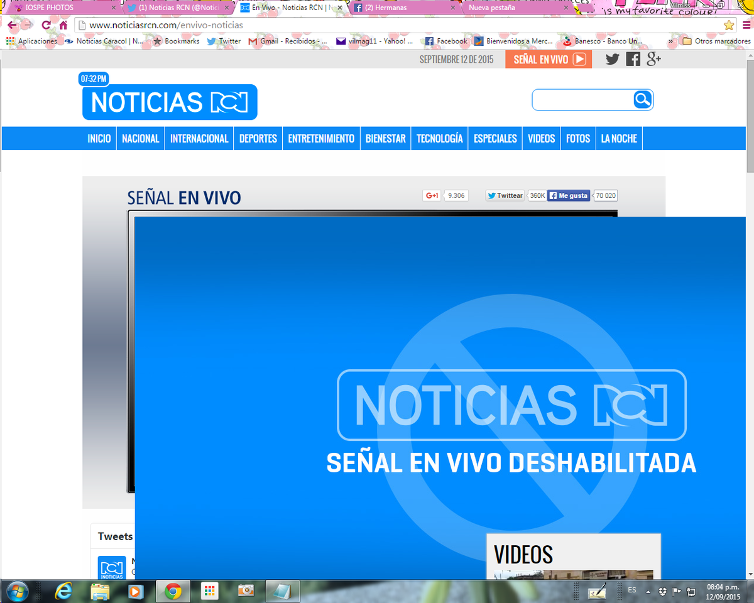Open the Banesco bookmark

click(x=603, y=41)
